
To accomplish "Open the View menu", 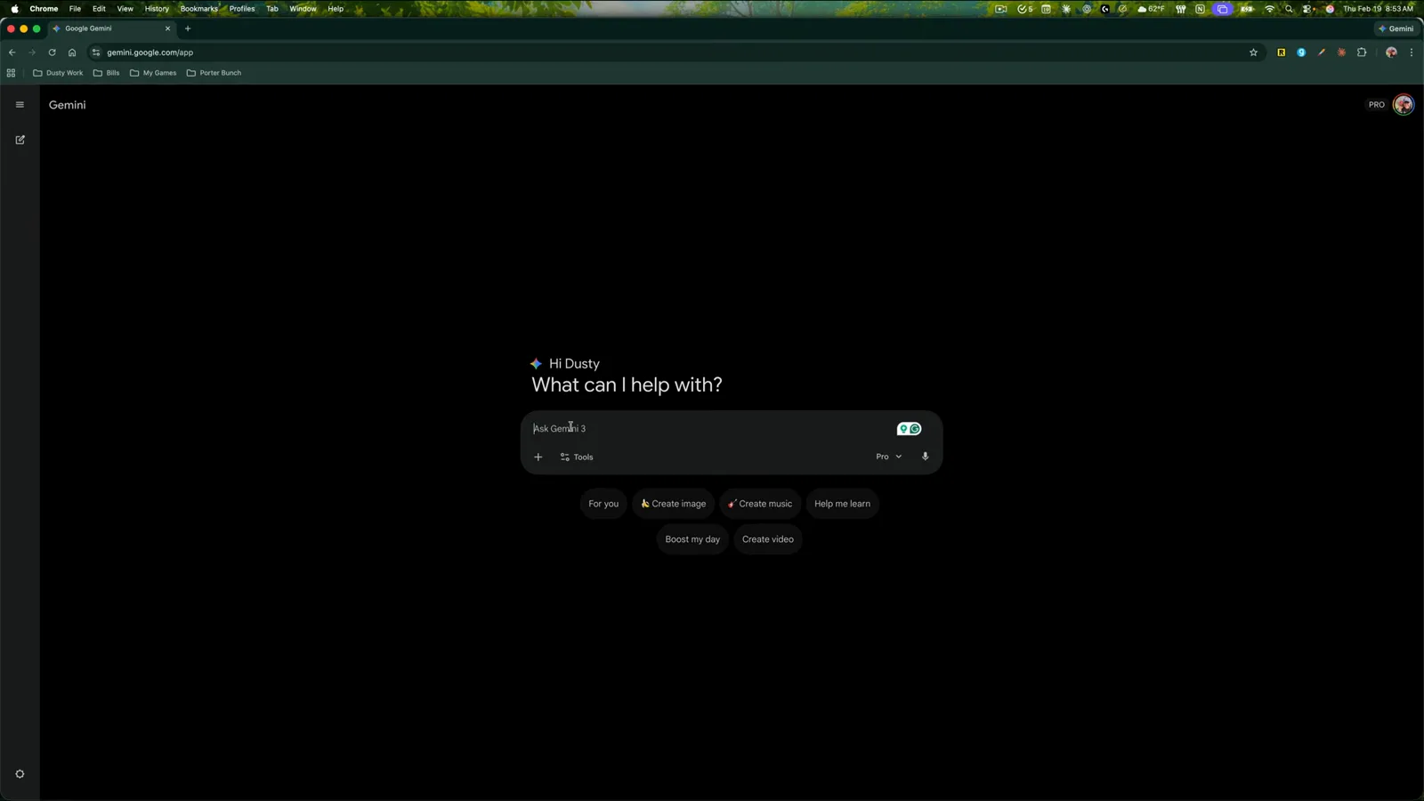I will point(125,9).
